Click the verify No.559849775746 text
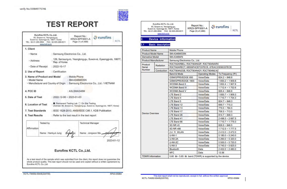 coord(33,9)
